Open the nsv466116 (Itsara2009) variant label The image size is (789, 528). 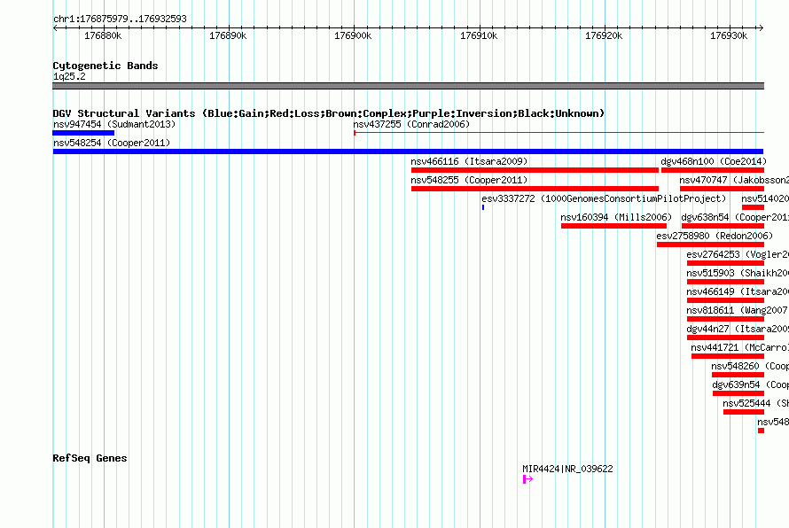click(469, 161)
